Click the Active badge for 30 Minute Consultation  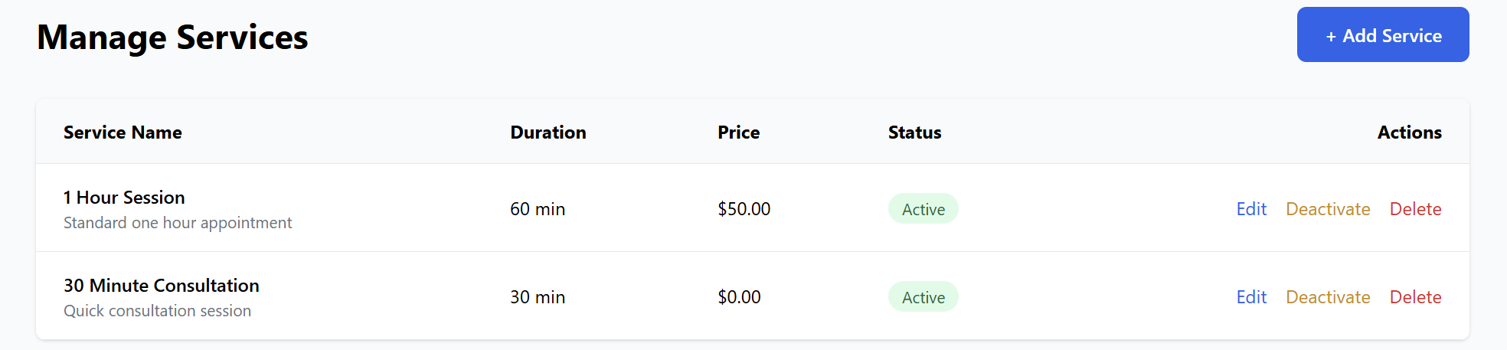point(923,297)
